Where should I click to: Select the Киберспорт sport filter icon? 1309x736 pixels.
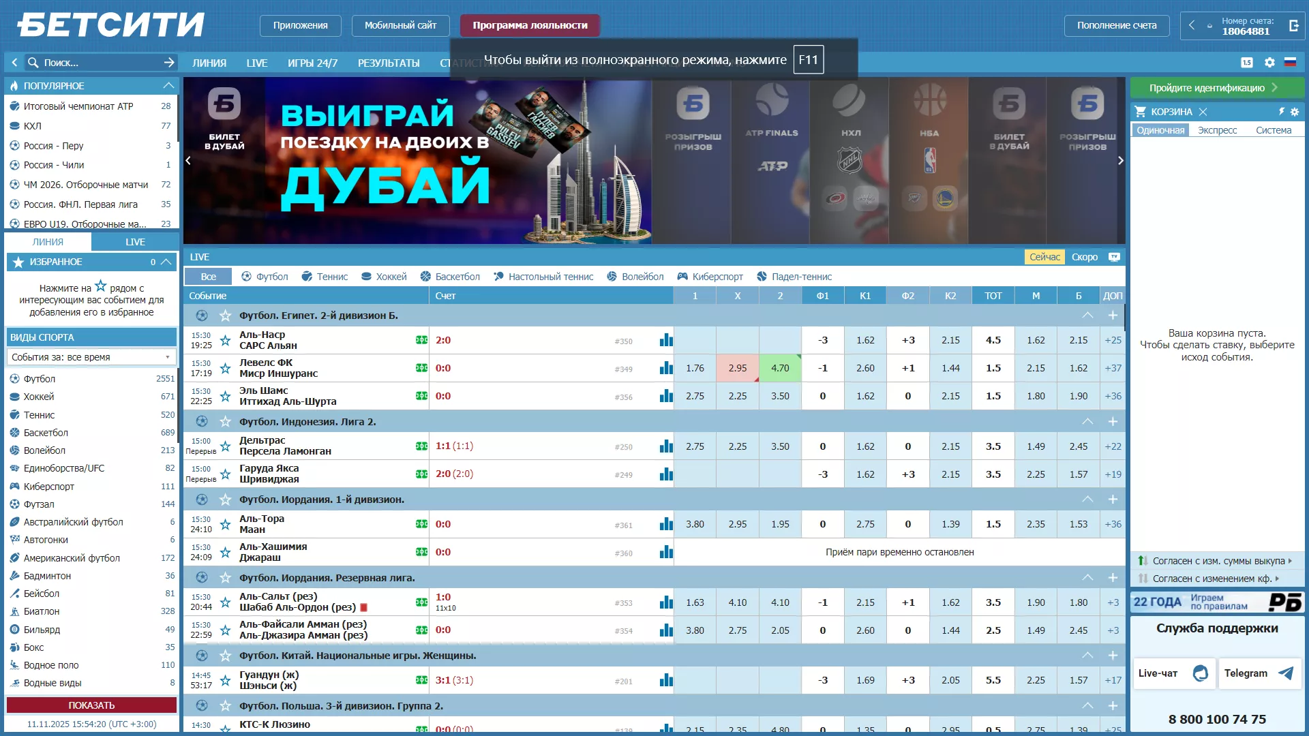click(682, 277)
